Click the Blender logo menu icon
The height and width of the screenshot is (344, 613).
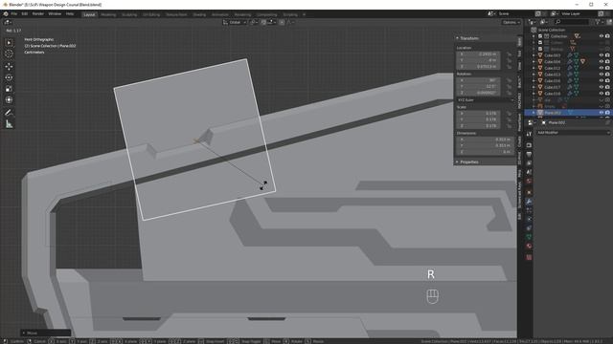click(x=6, y=14)
